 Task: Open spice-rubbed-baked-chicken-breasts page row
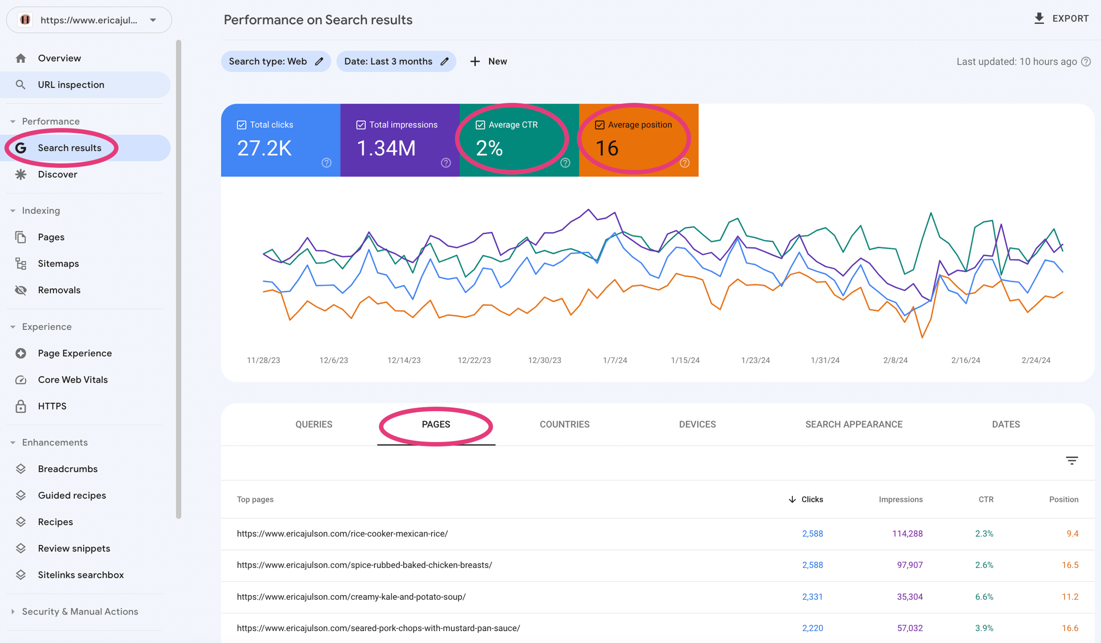click(657, 566)
